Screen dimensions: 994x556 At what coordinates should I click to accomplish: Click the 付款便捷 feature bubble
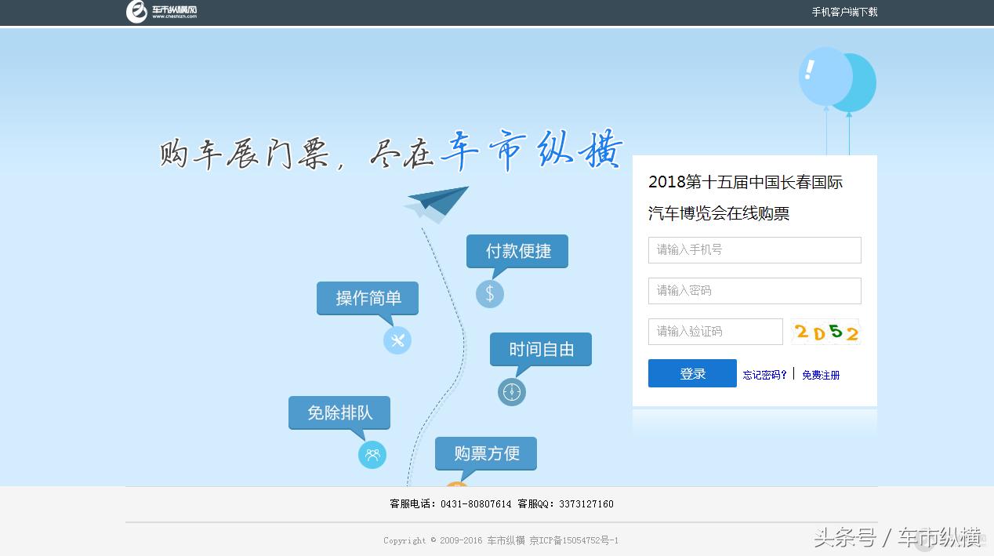[517, 251]
